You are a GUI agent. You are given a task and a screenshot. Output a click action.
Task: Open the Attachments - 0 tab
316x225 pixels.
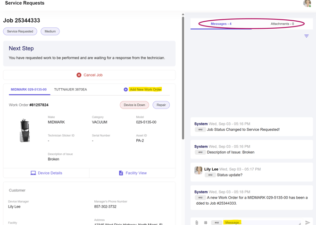pos(282,24)
